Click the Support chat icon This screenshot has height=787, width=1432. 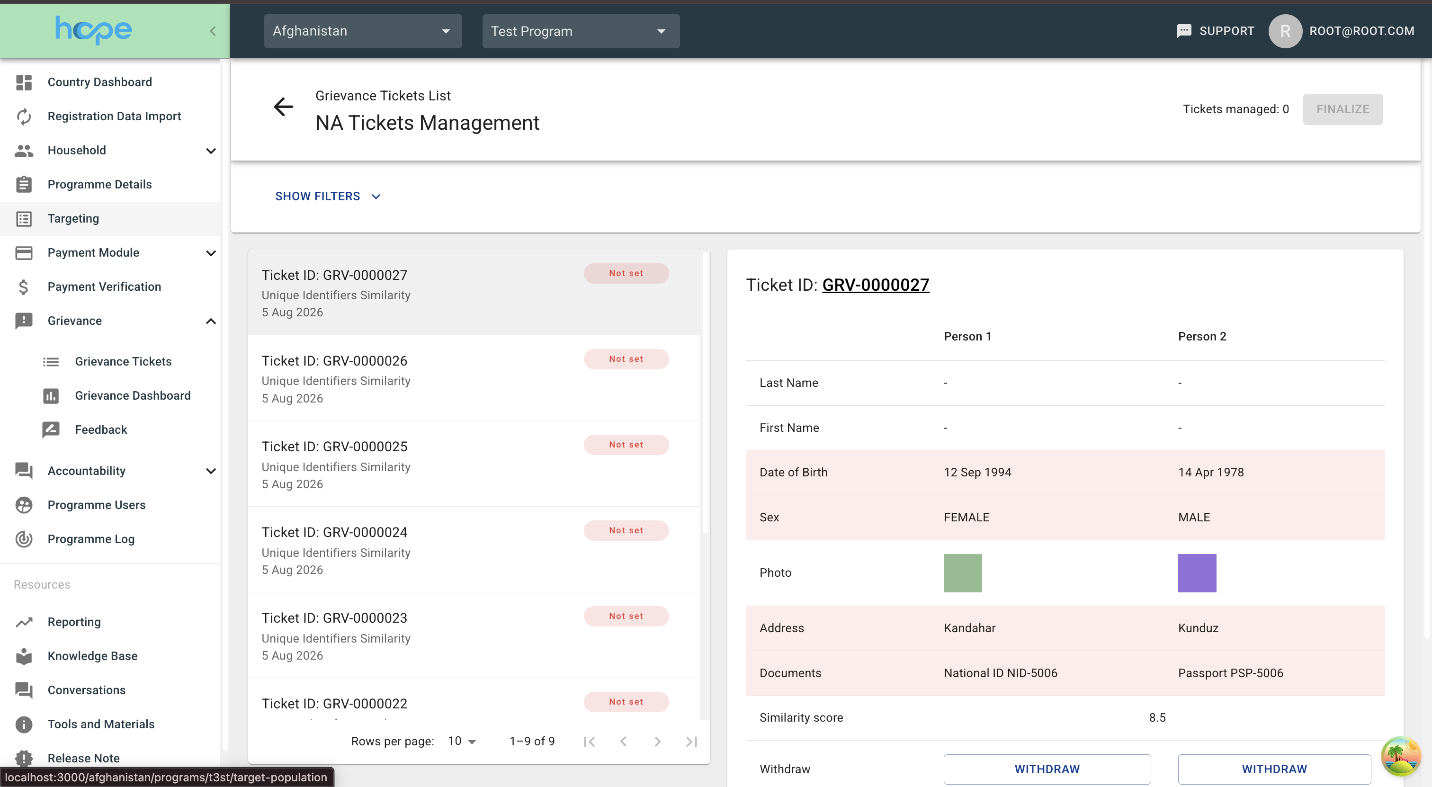(1184, 31)
